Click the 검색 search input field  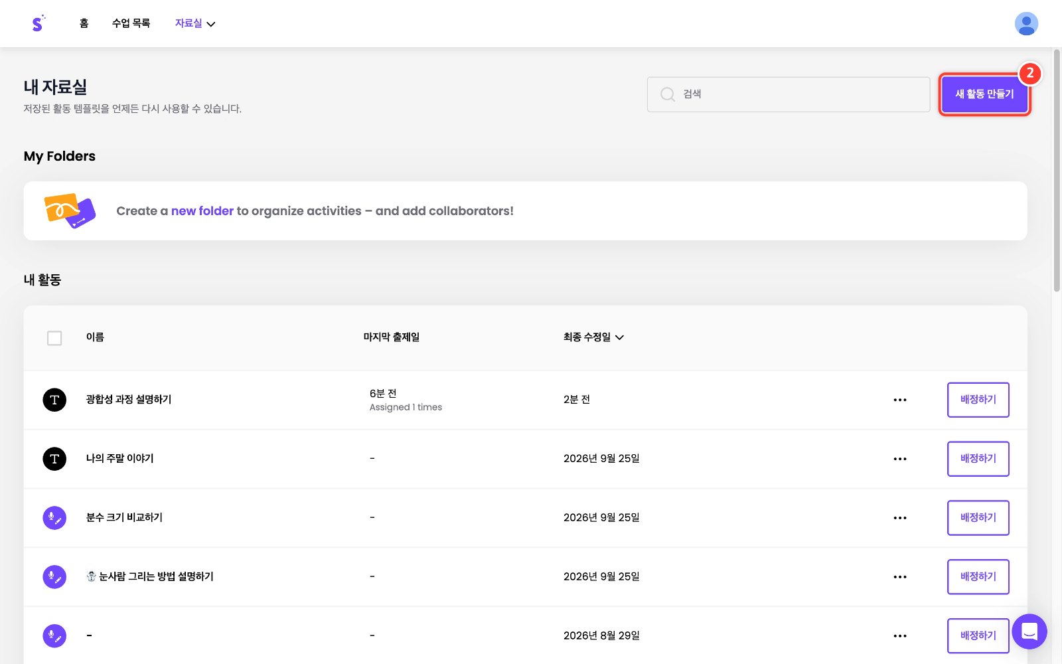point(789,94)
